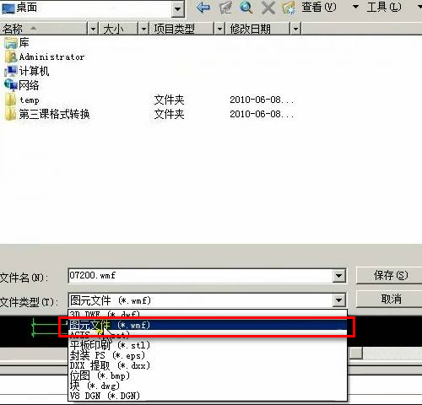Expand the 桌面 location dropdown
This screenshot has width=422, height=405.
click(x=177, y=8)
